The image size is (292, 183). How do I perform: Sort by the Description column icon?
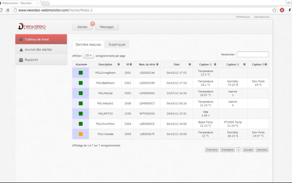point(118,64)
